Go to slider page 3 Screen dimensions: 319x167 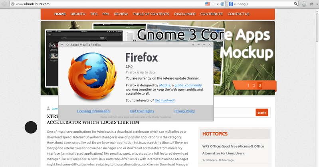[260, 85]
